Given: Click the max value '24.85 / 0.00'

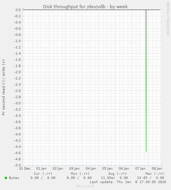Looking at the screenshot, I should [151, 178].
